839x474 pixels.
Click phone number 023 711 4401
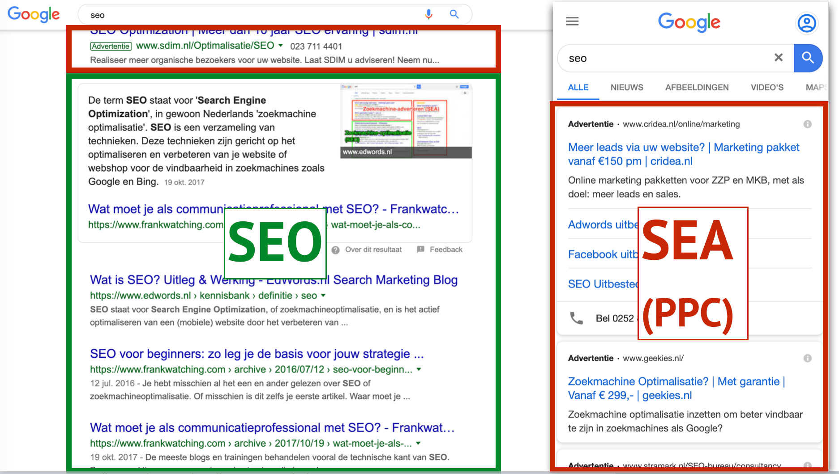pyautogui.click(x=316, y=47)
